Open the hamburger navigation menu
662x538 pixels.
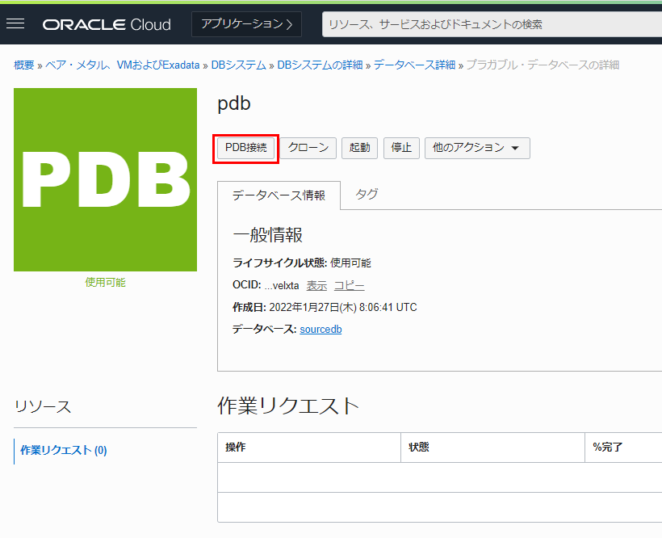coord(15,24)
